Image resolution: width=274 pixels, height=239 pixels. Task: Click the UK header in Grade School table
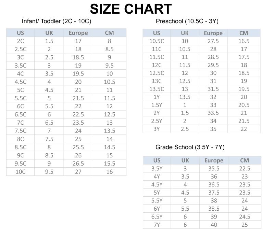point(185,160)
